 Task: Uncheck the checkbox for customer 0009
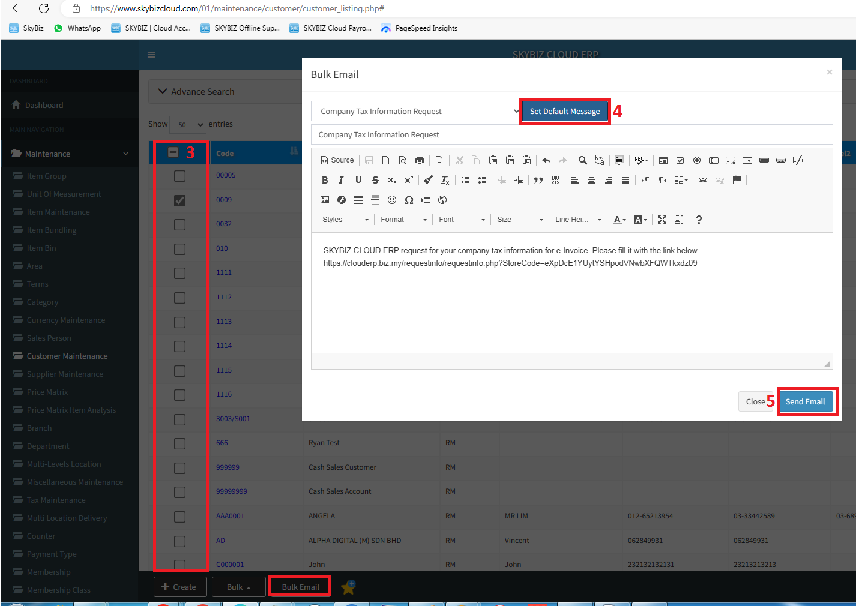179,200
